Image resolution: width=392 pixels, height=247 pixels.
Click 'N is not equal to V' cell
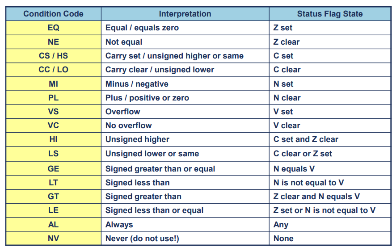point(330,183)
